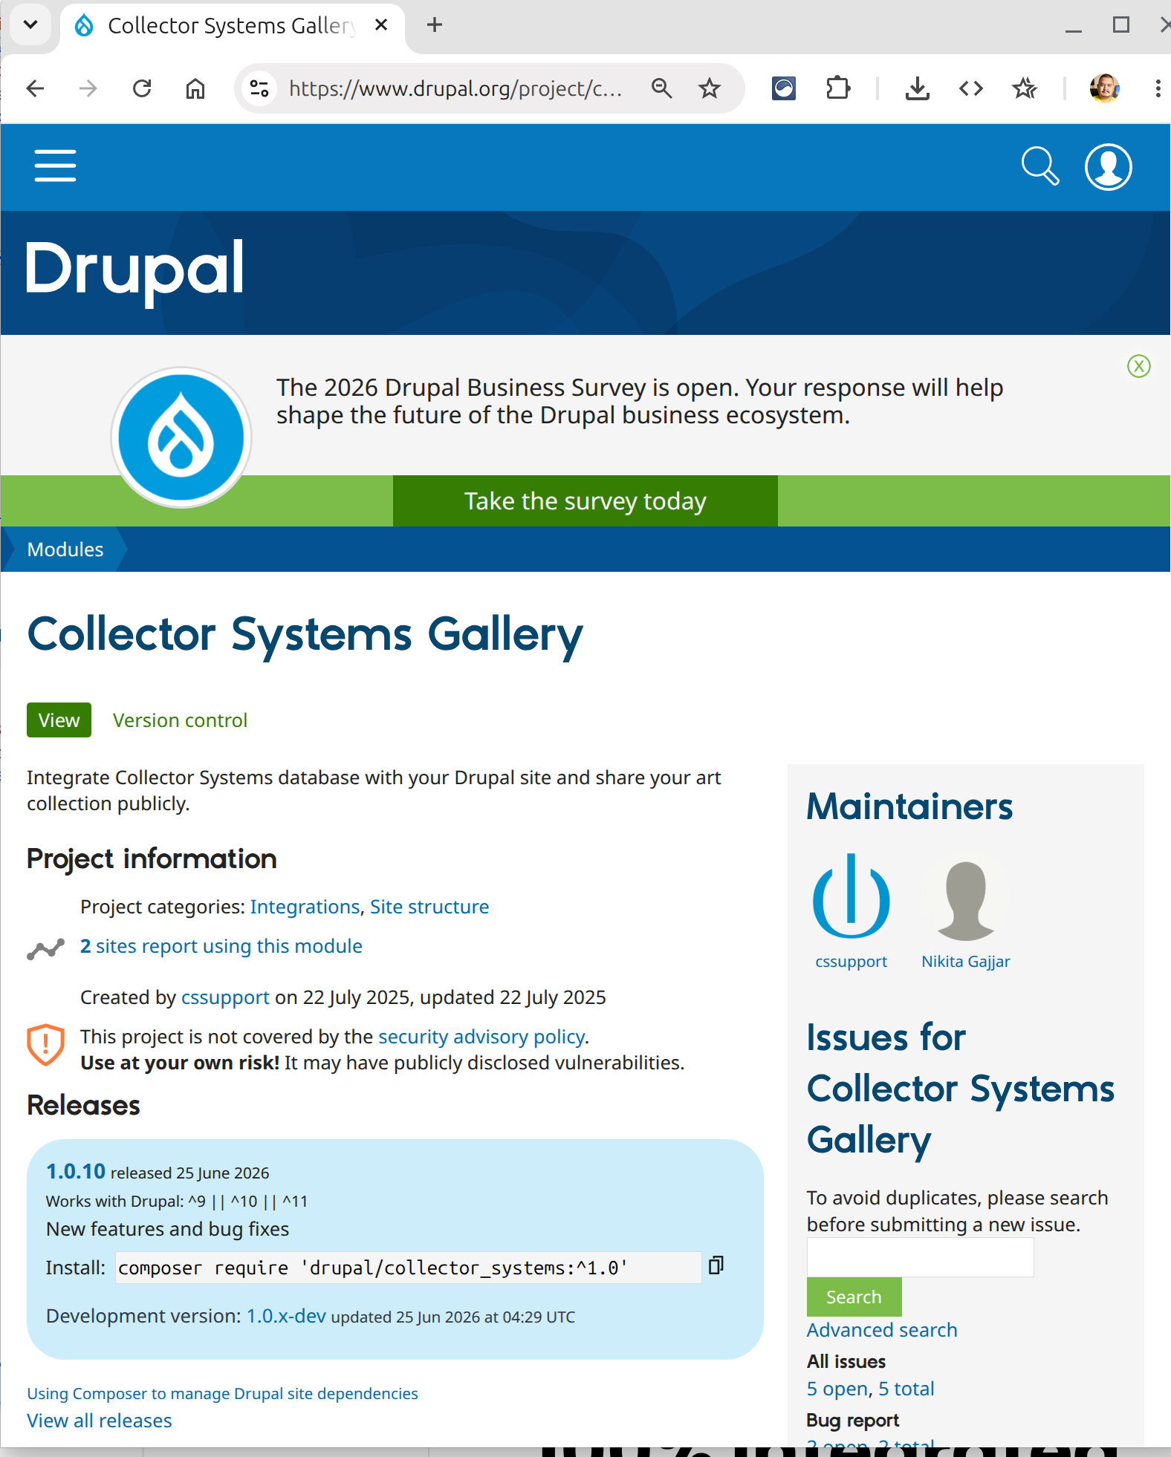Open the Drupal hamburger navigation menu

(x=55, y=166)
